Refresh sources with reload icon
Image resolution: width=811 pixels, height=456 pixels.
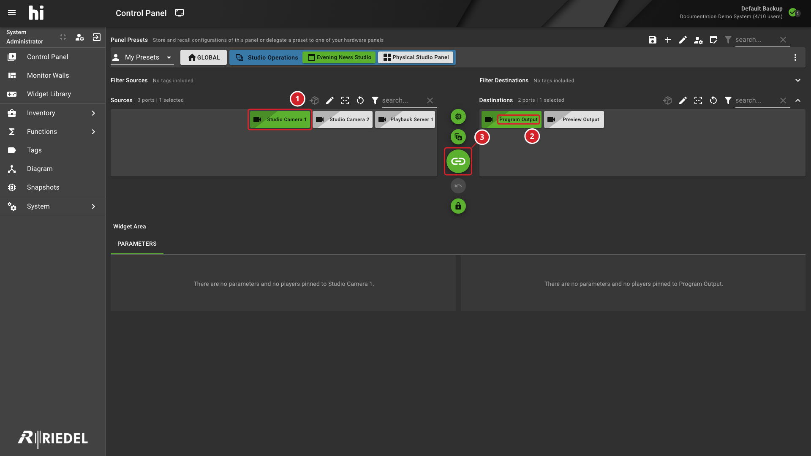click(360, 100)
